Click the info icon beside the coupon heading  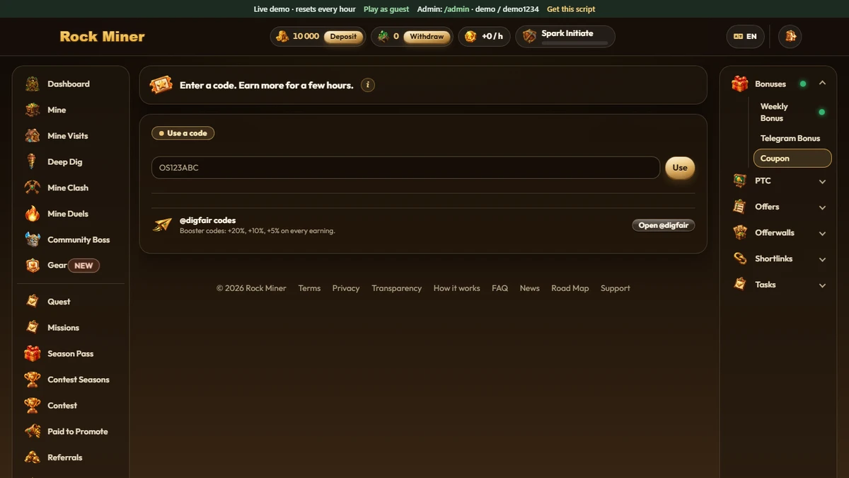click(368, 85)
